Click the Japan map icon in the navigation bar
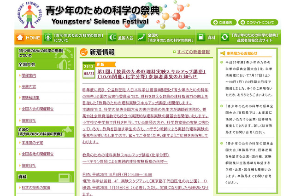 pos(142,37)
